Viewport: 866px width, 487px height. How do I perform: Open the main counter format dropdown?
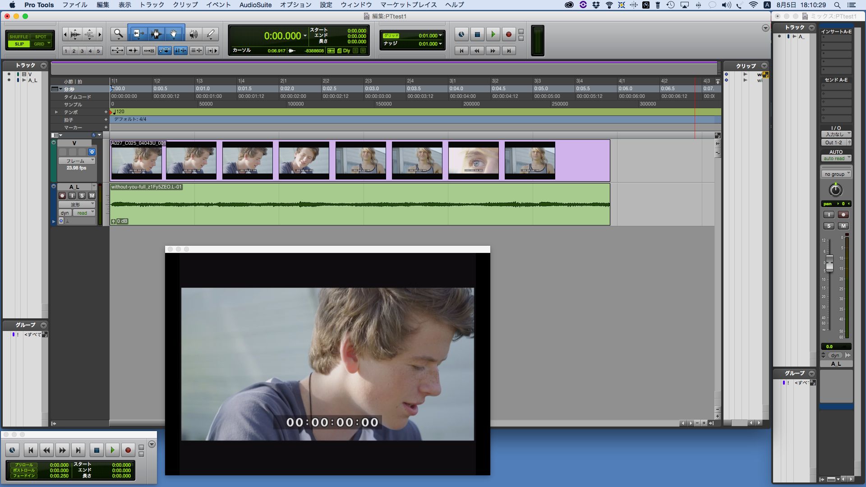point(305,36)
